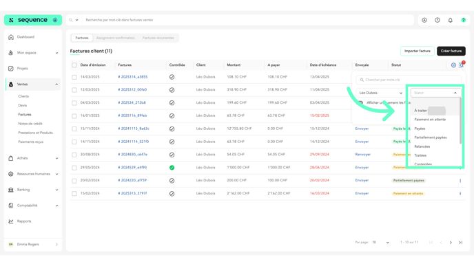This screenshot has width=474, height=266.
Task: Choose Partiellement payées status option
Action: tap(431, 137)
